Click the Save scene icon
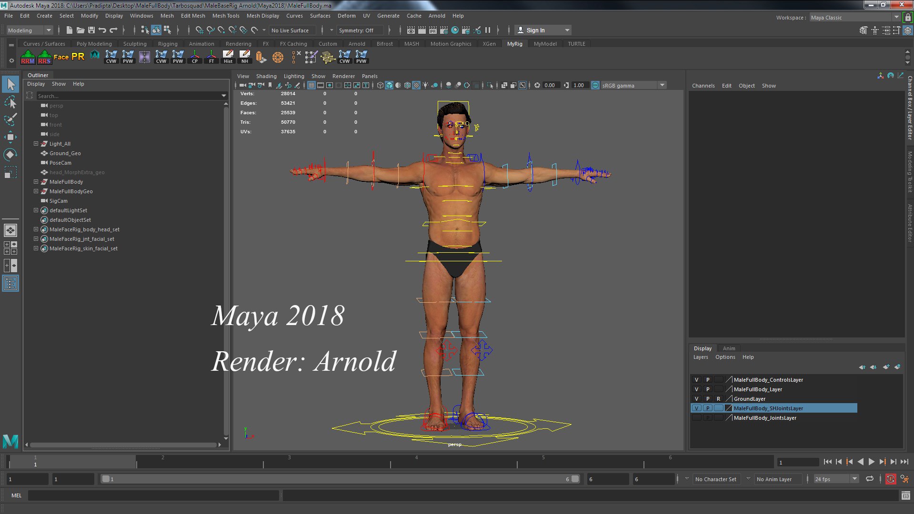The image size is (914, 514). 91,30
